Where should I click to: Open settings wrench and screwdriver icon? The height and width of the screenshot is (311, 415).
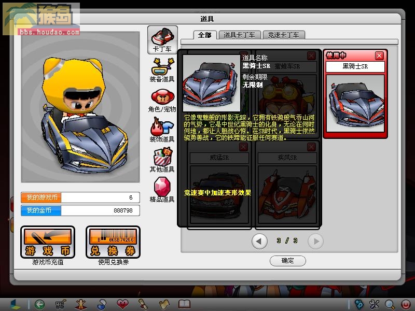point(375,304)
